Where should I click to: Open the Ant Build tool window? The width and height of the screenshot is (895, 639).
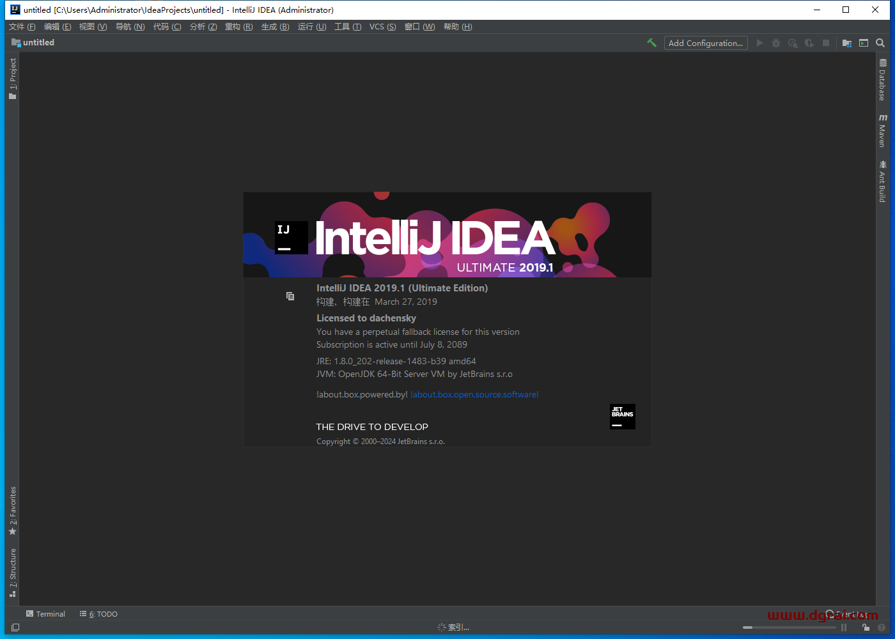coord(883,181)
